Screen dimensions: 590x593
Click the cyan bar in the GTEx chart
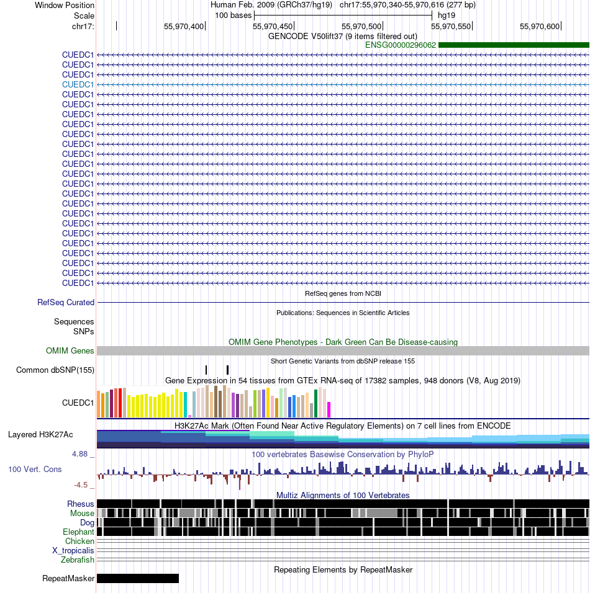pos(186,405)
